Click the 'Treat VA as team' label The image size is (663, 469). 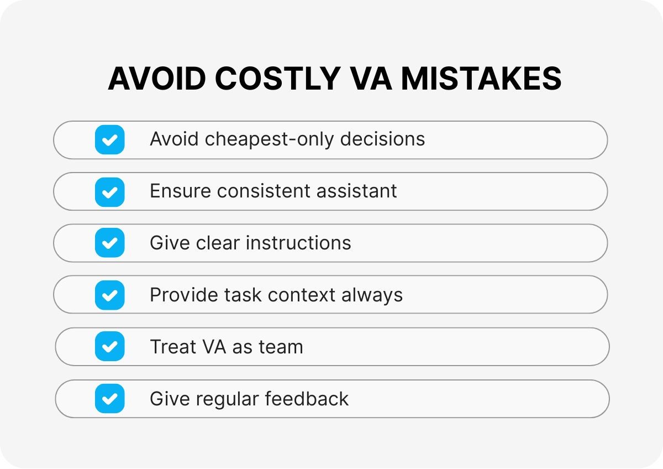coord(227,347)
